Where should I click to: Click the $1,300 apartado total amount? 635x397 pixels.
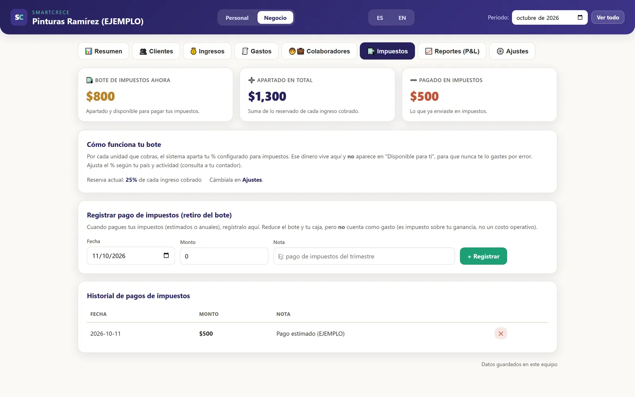(267, 96)
